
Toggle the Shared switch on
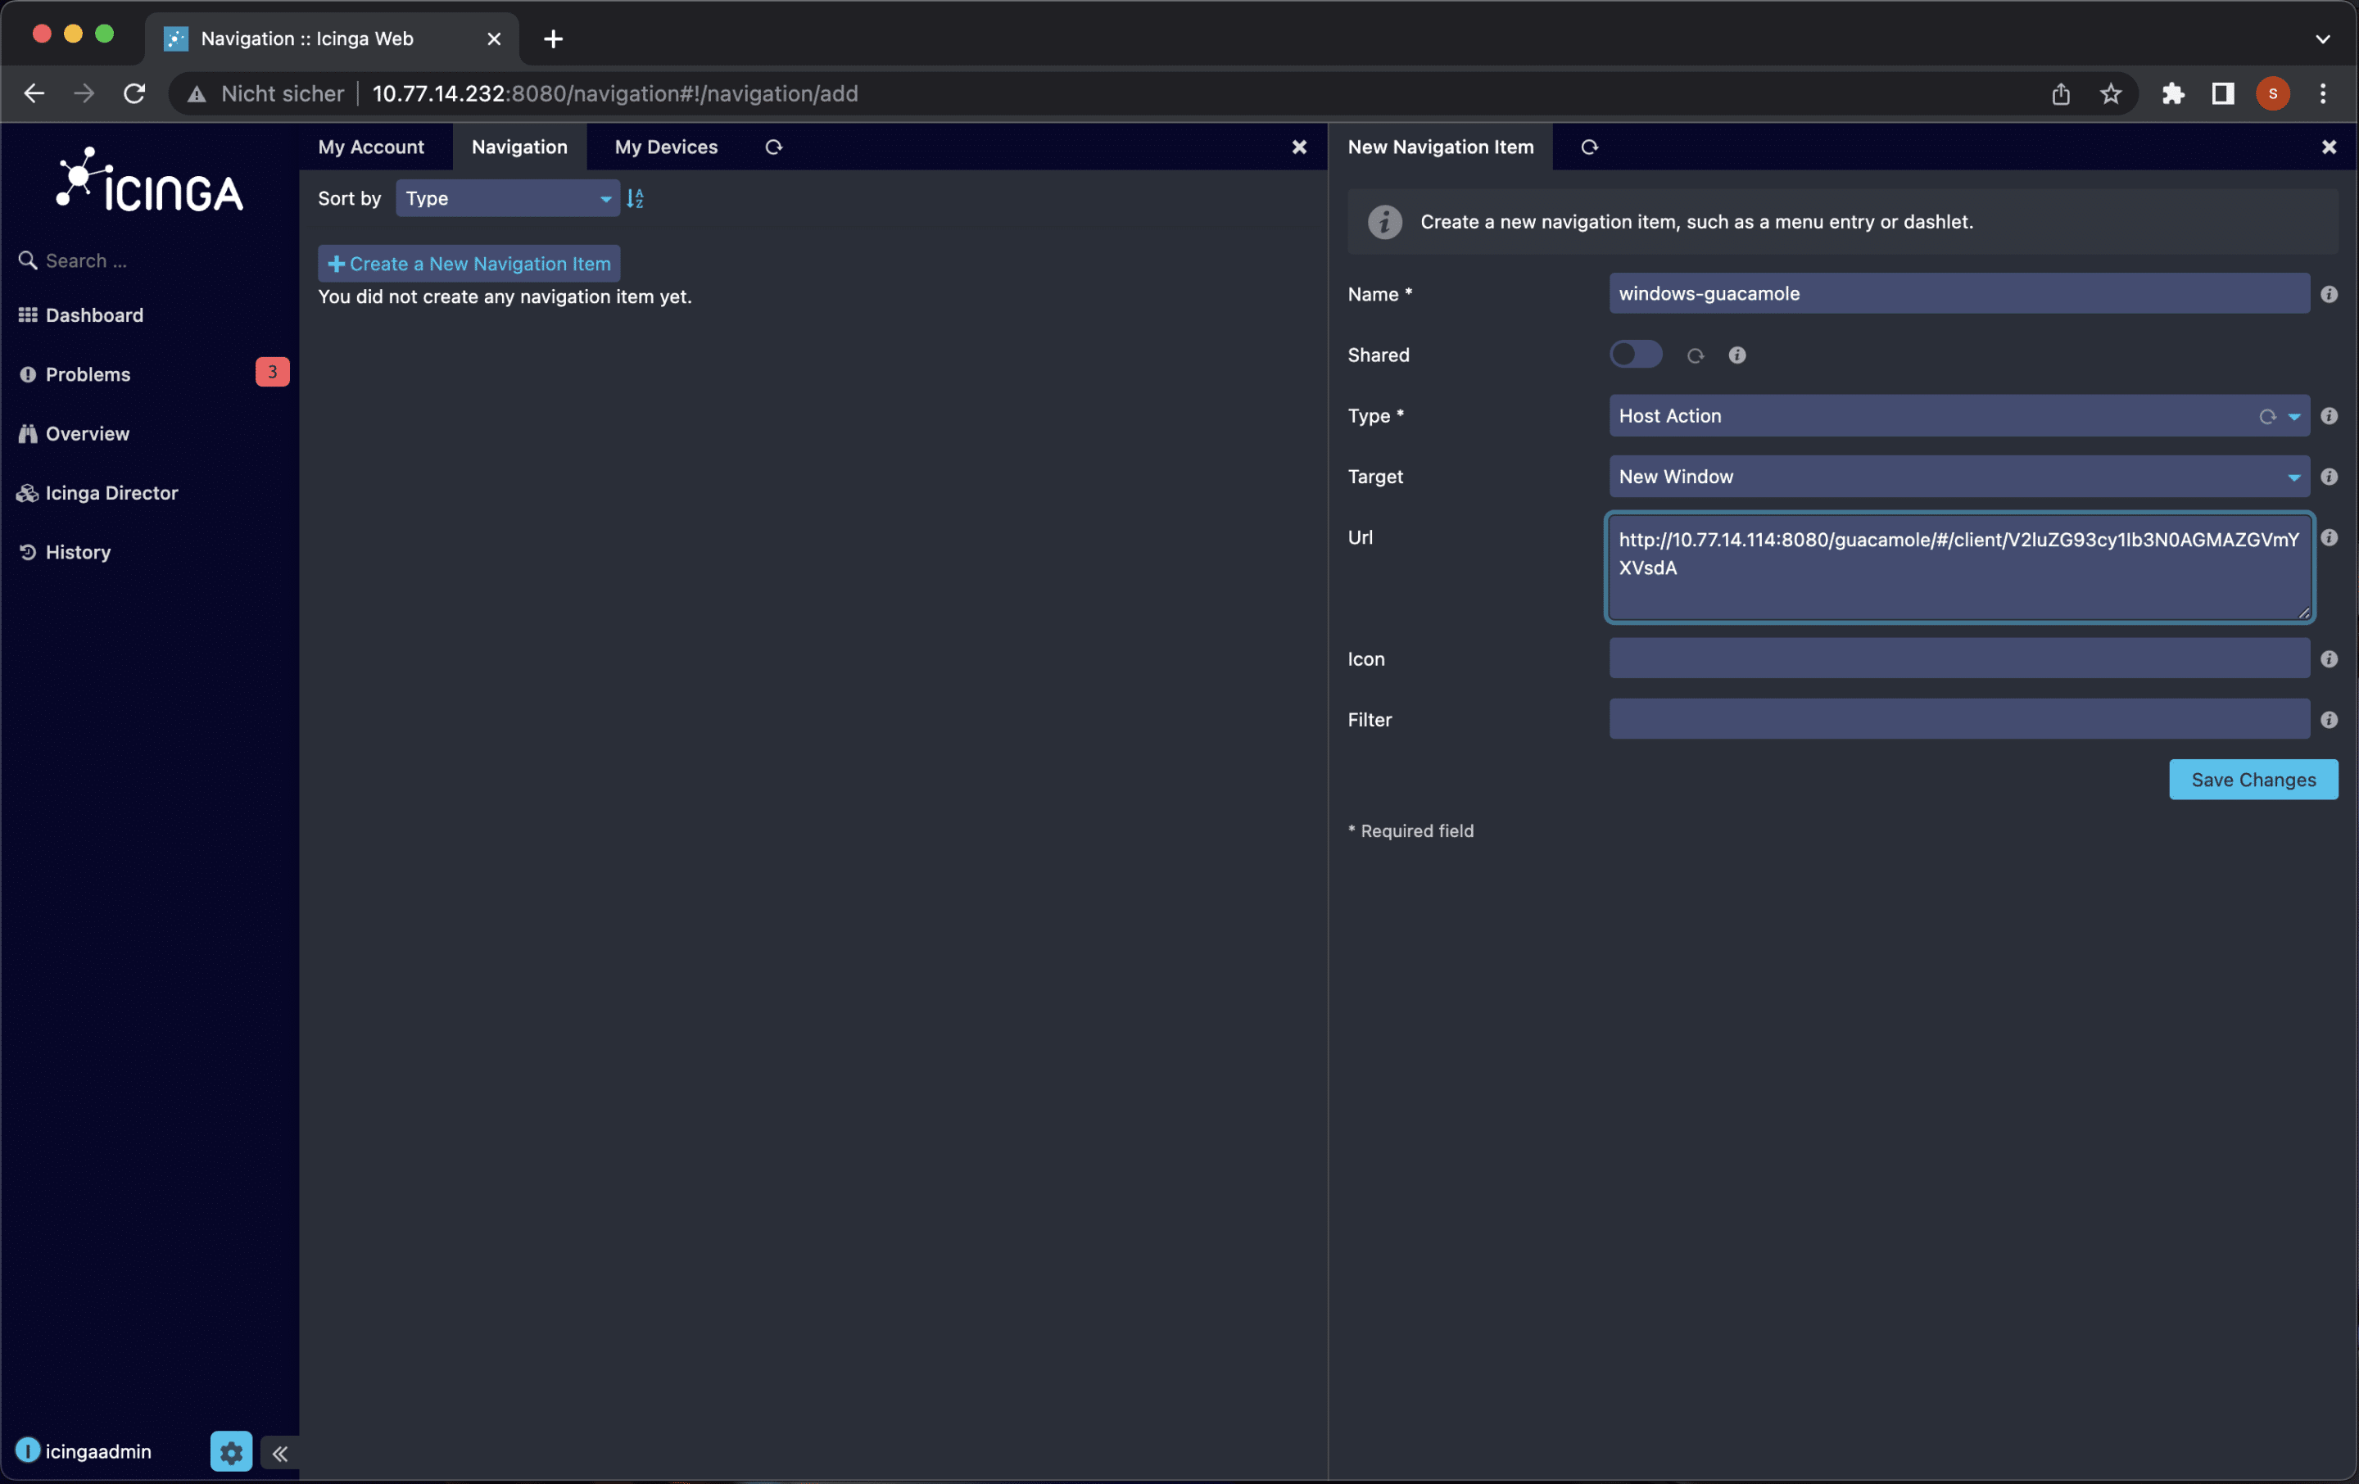coord(1635,355)
